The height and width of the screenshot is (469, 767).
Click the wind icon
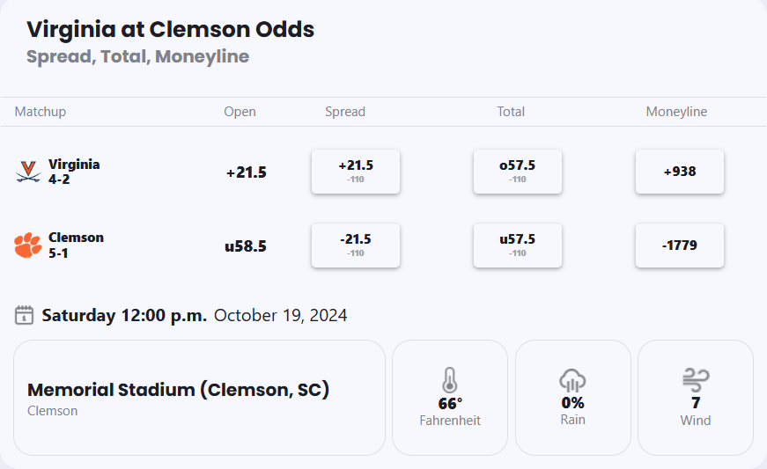pyautogui.click(x=696, y=380)
